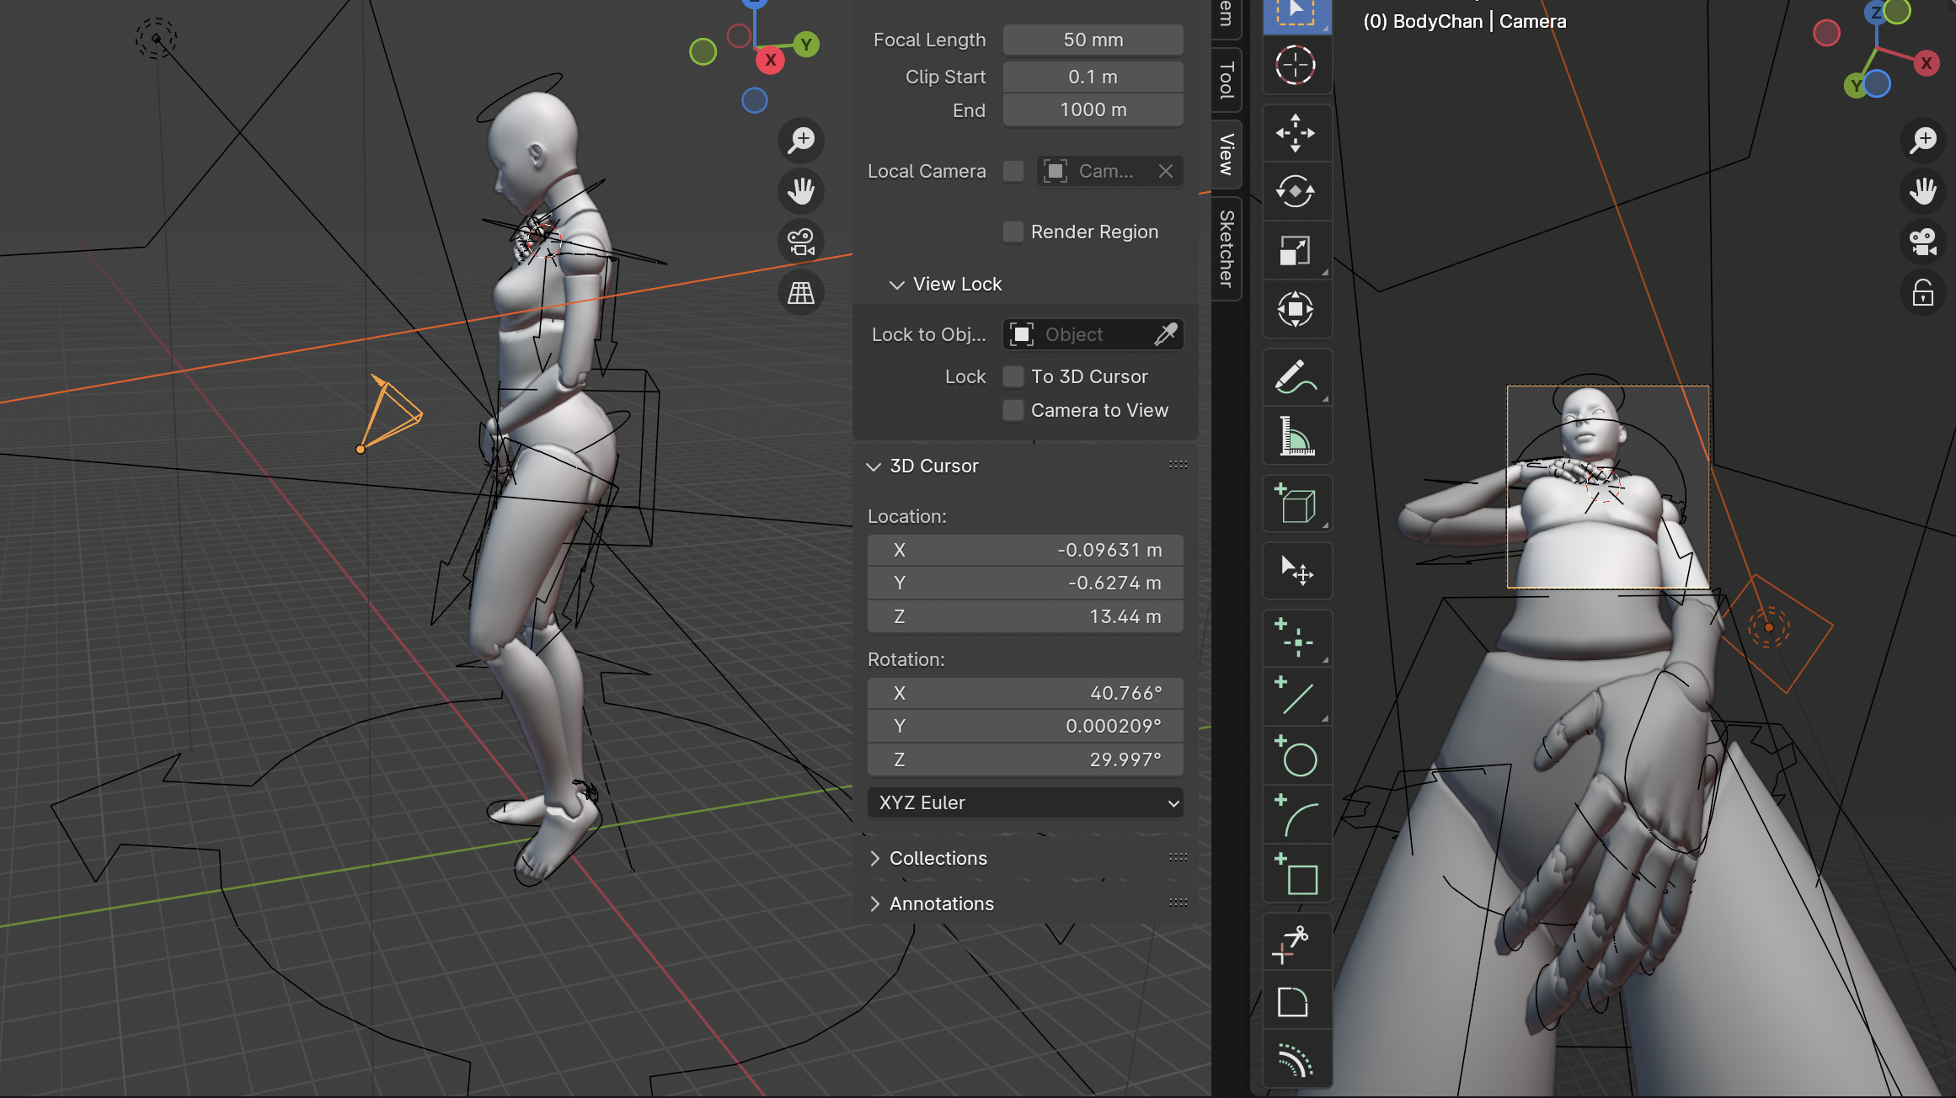Toggle camera view in right viewport

1923,243
